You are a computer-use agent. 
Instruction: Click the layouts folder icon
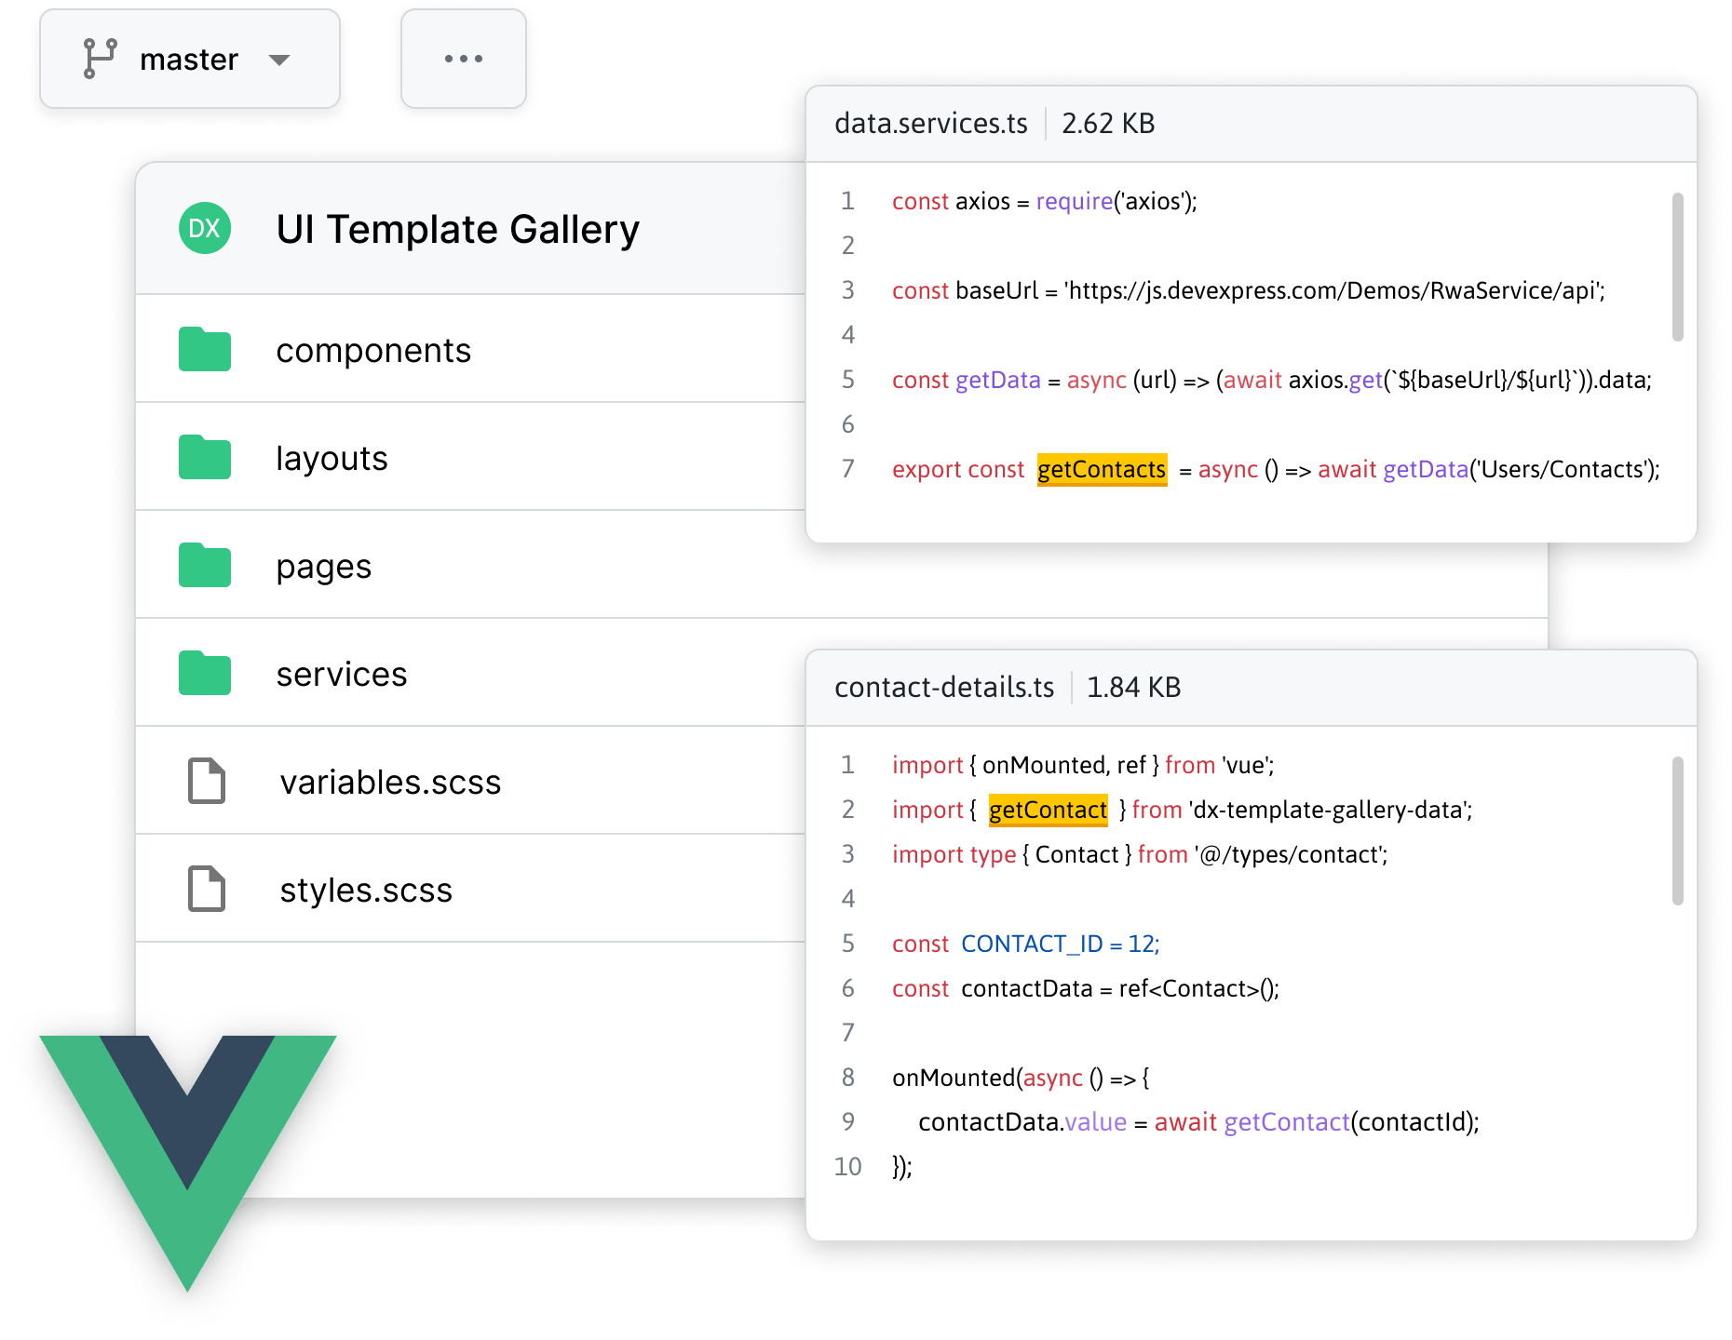[205, 457]
